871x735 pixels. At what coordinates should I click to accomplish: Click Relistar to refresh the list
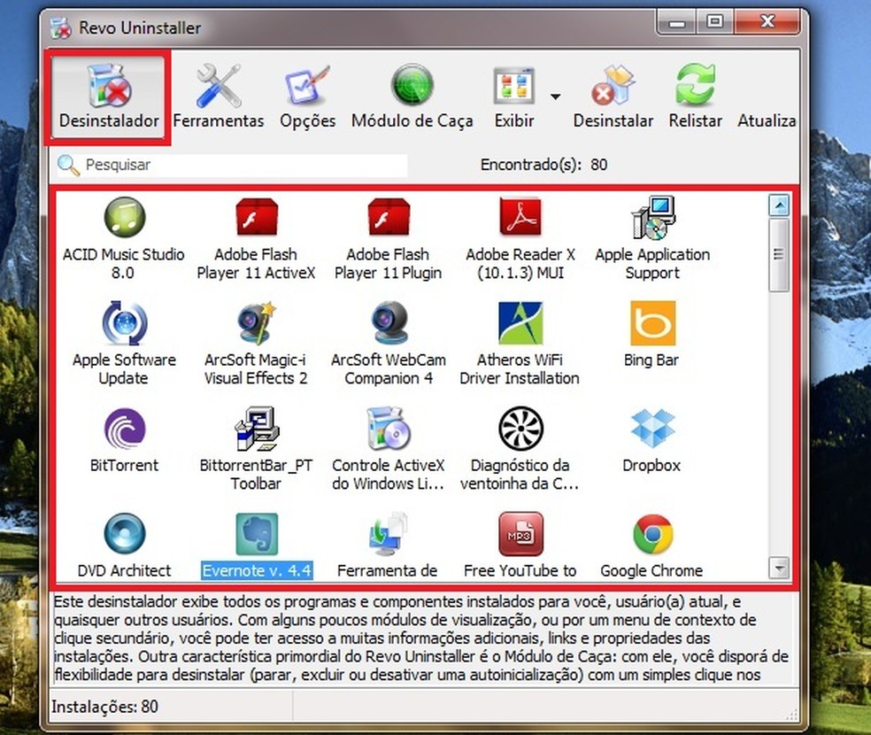point(696,97)
